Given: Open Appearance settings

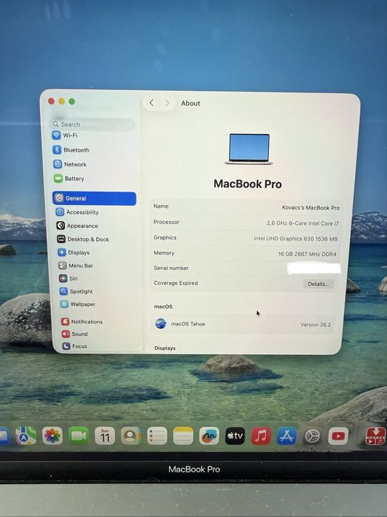Looking at the screenshot, I should pos(77,226).
